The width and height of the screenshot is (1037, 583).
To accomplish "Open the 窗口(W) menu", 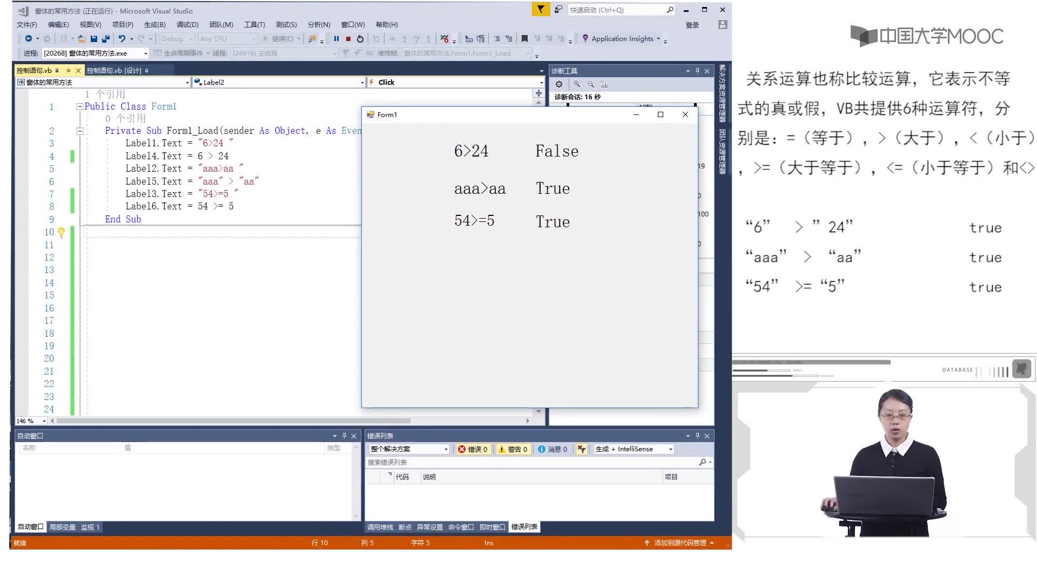I will [353, 25].
